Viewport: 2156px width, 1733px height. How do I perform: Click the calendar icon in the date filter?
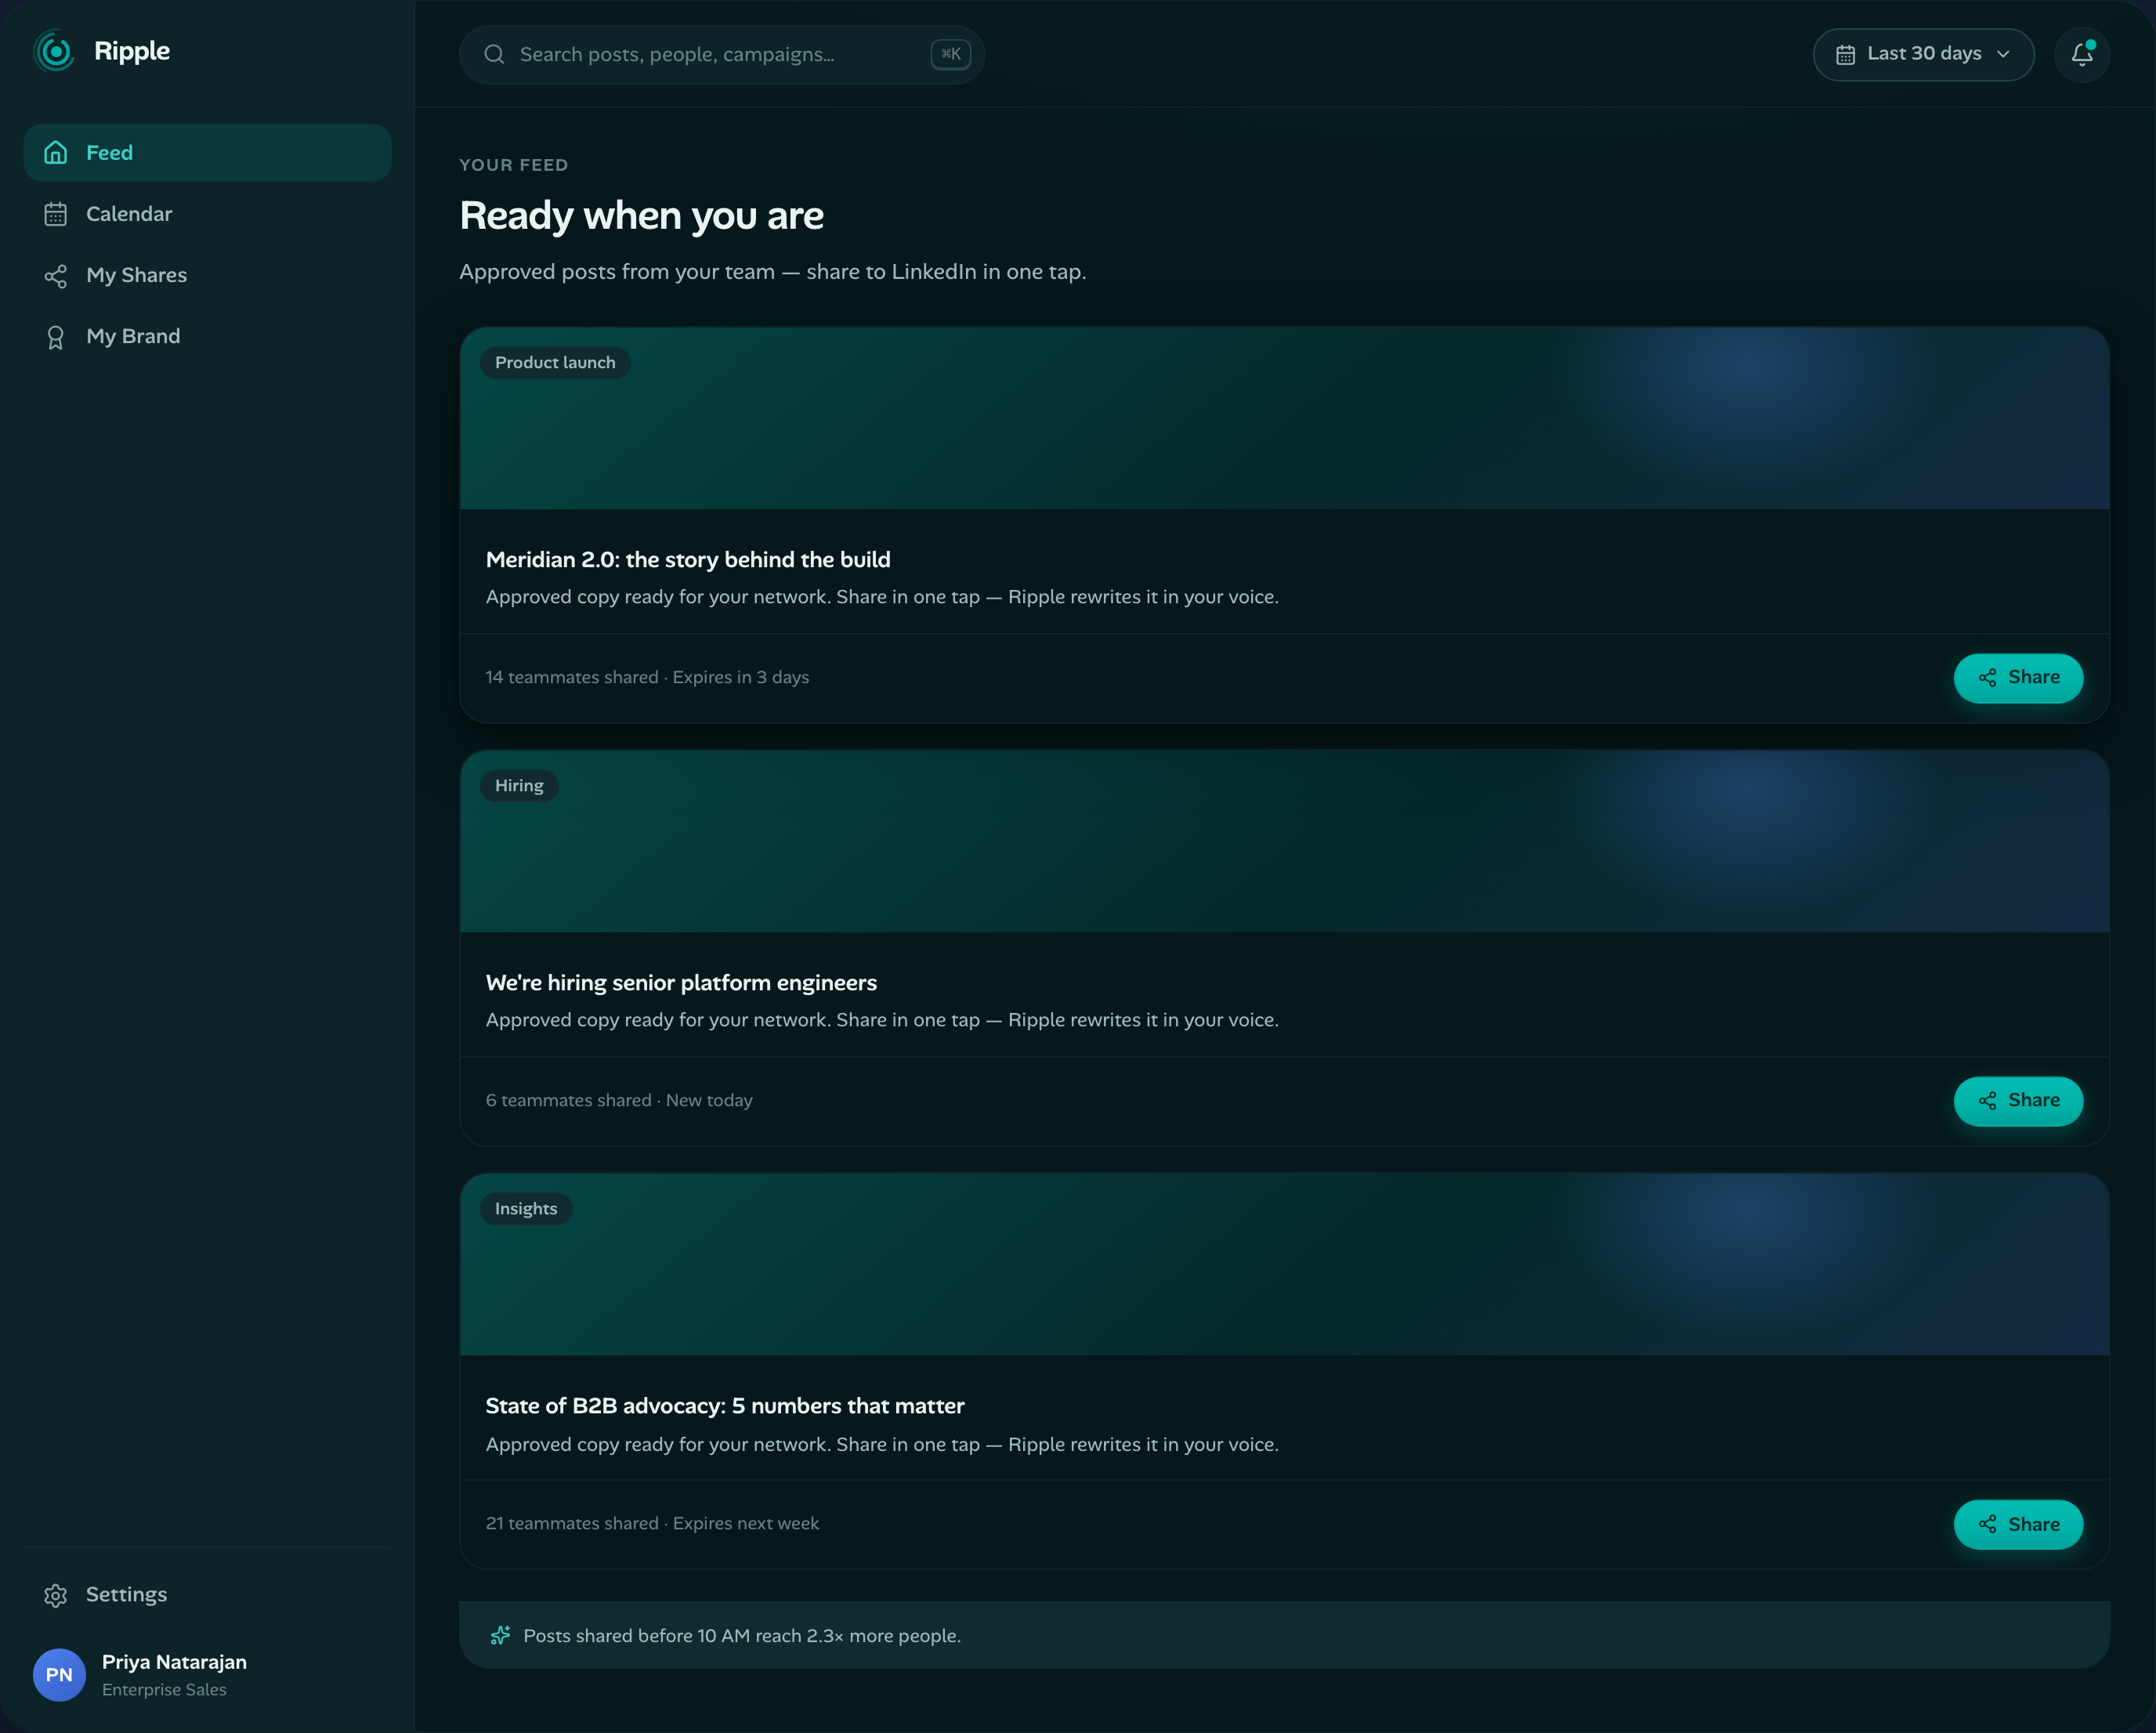tap(1845, 55)
